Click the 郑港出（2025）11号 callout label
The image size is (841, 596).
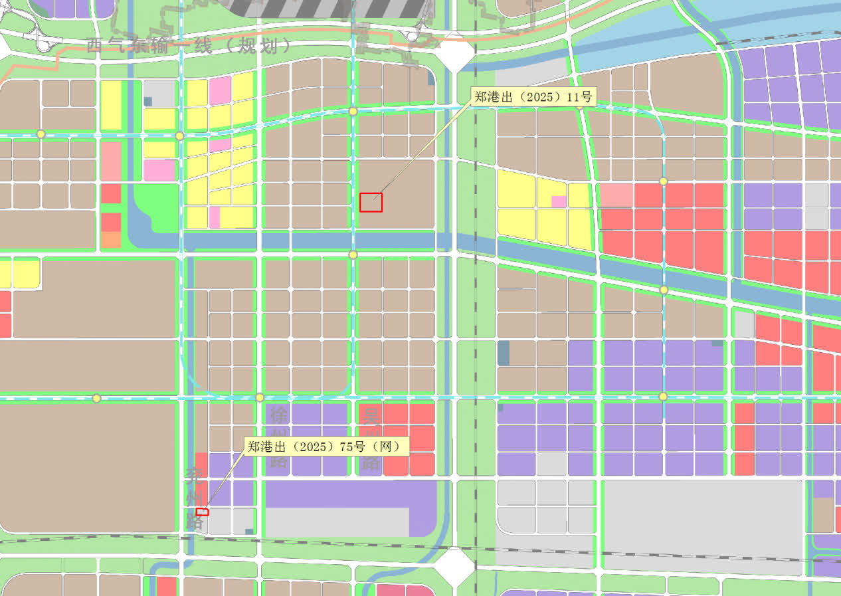coord(533,96)
